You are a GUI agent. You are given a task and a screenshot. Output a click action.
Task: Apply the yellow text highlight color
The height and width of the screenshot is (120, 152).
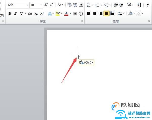coord(58,14)
